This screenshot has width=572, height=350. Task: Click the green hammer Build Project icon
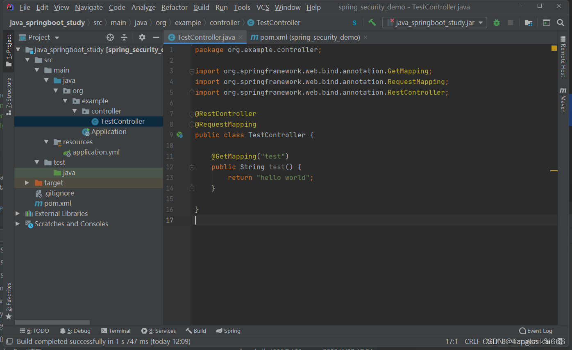pyautogui.click(x=372, y=23)
